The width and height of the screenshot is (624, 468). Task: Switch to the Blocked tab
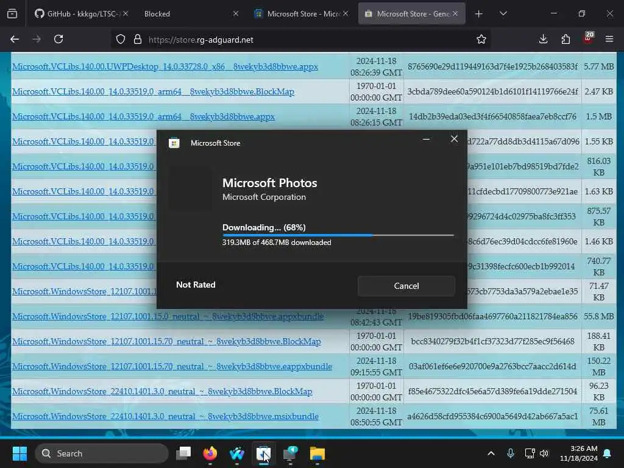tap(191, 14)
